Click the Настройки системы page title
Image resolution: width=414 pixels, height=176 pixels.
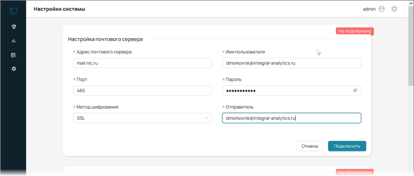pos(59,9)
